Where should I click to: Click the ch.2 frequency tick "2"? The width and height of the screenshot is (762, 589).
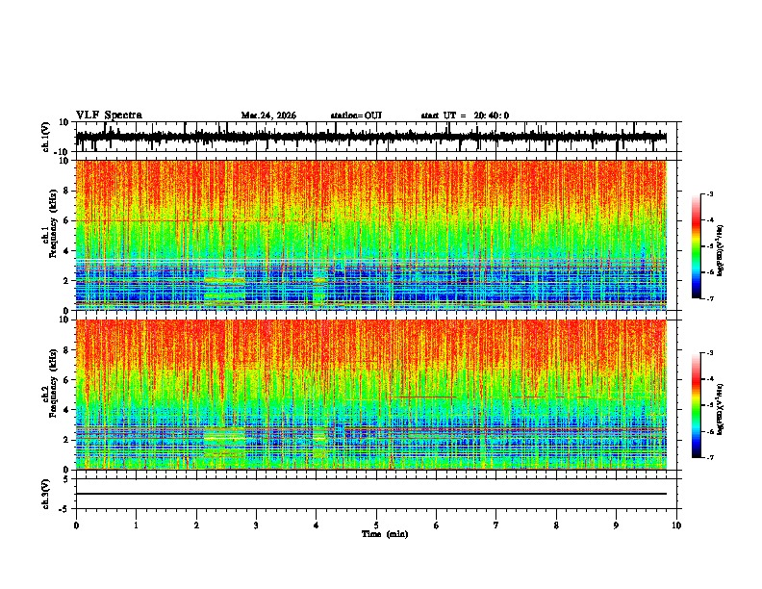(x=67, y=440)
